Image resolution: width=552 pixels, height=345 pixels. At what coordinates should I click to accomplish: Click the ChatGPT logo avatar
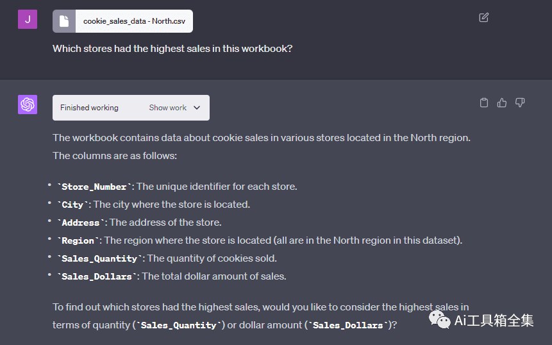coord(28,105)
